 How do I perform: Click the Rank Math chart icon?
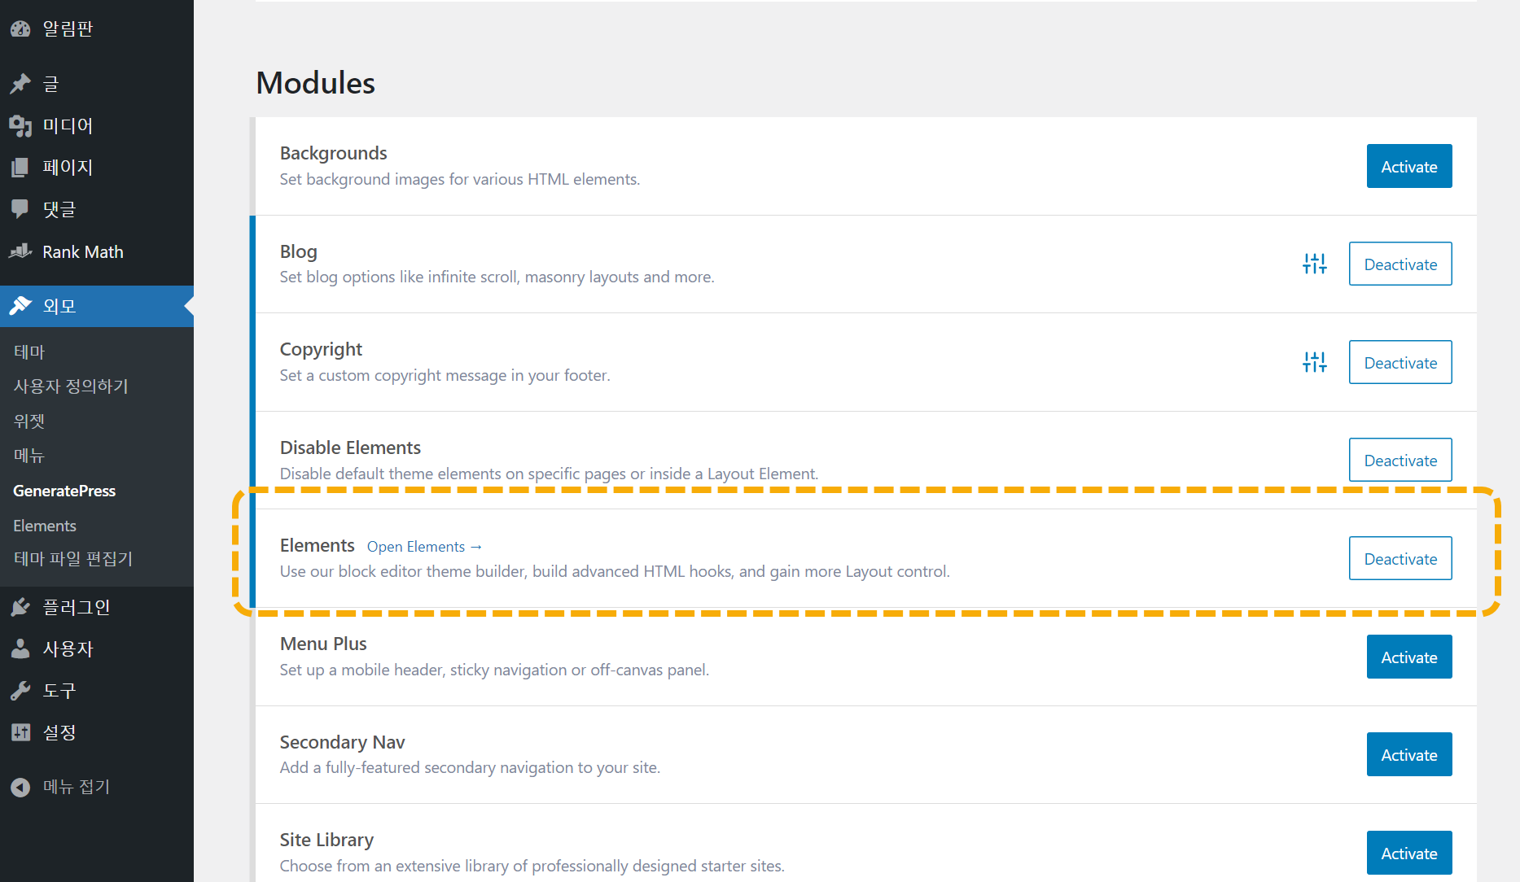pyautogui.click(x=20, y=251)
